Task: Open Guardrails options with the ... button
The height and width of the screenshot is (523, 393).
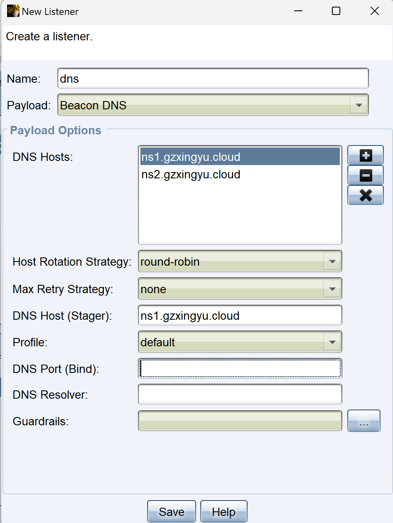Action: click(x=364, y=421)
